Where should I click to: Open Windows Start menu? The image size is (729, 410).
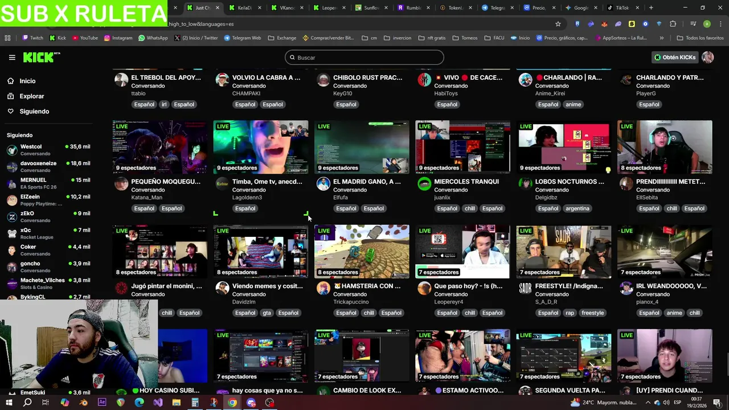[x=9, y=403]
